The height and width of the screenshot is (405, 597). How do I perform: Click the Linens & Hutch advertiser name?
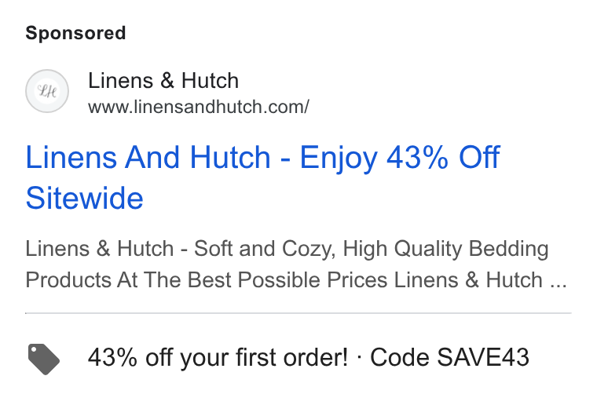[x=163, y=81]
